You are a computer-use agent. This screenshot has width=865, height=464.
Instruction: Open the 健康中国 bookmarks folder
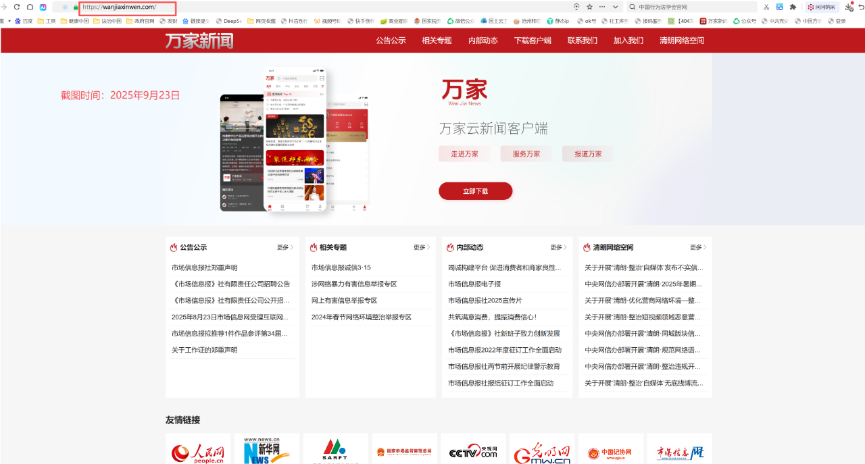[x=74, y=21]
